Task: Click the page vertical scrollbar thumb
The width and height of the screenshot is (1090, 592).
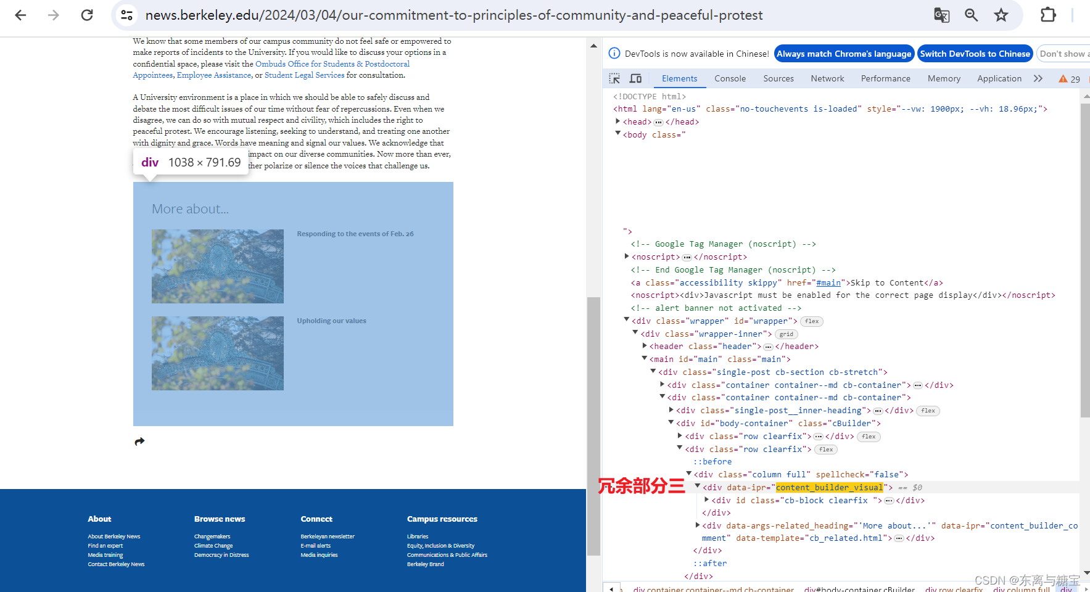Action: 593,426
